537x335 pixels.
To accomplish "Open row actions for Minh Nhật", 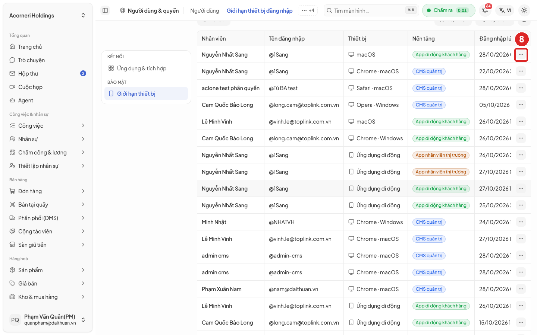I will point(521,222).
